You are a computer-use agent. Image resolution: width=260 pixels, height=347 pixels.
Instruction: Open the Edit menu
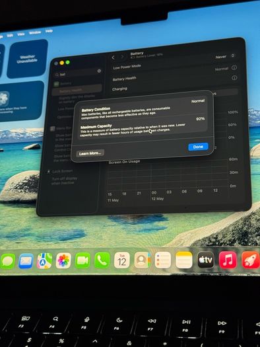[10, 36]
